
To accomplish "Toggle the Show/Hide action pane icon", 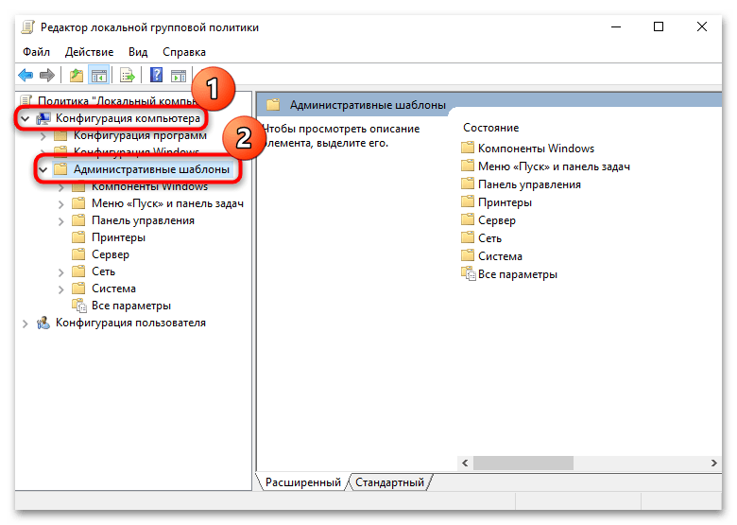I will click(x=179, y=75).
